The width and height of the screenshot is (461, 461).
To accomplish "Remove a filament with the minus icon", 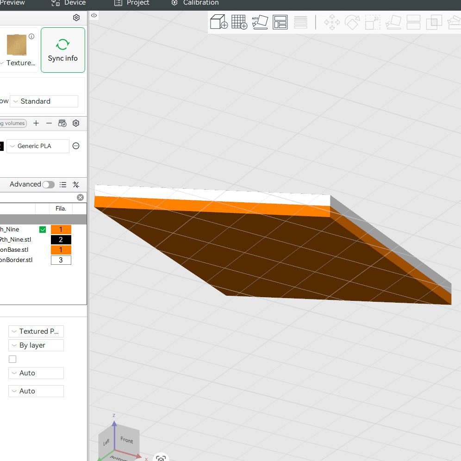I will click(49, 123).
